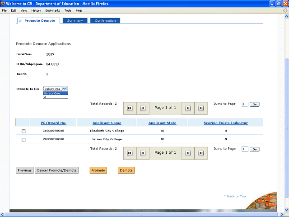Go to last page in top pager
Screen dimensions: 289x217
(x=201, y=108)
